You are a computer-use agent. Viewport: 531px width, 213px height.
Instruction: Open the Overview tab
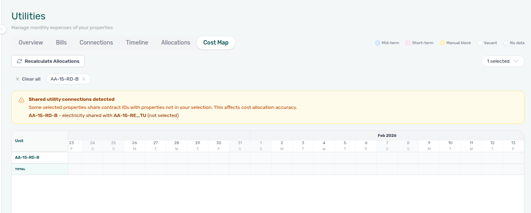[x=31, y=43]
